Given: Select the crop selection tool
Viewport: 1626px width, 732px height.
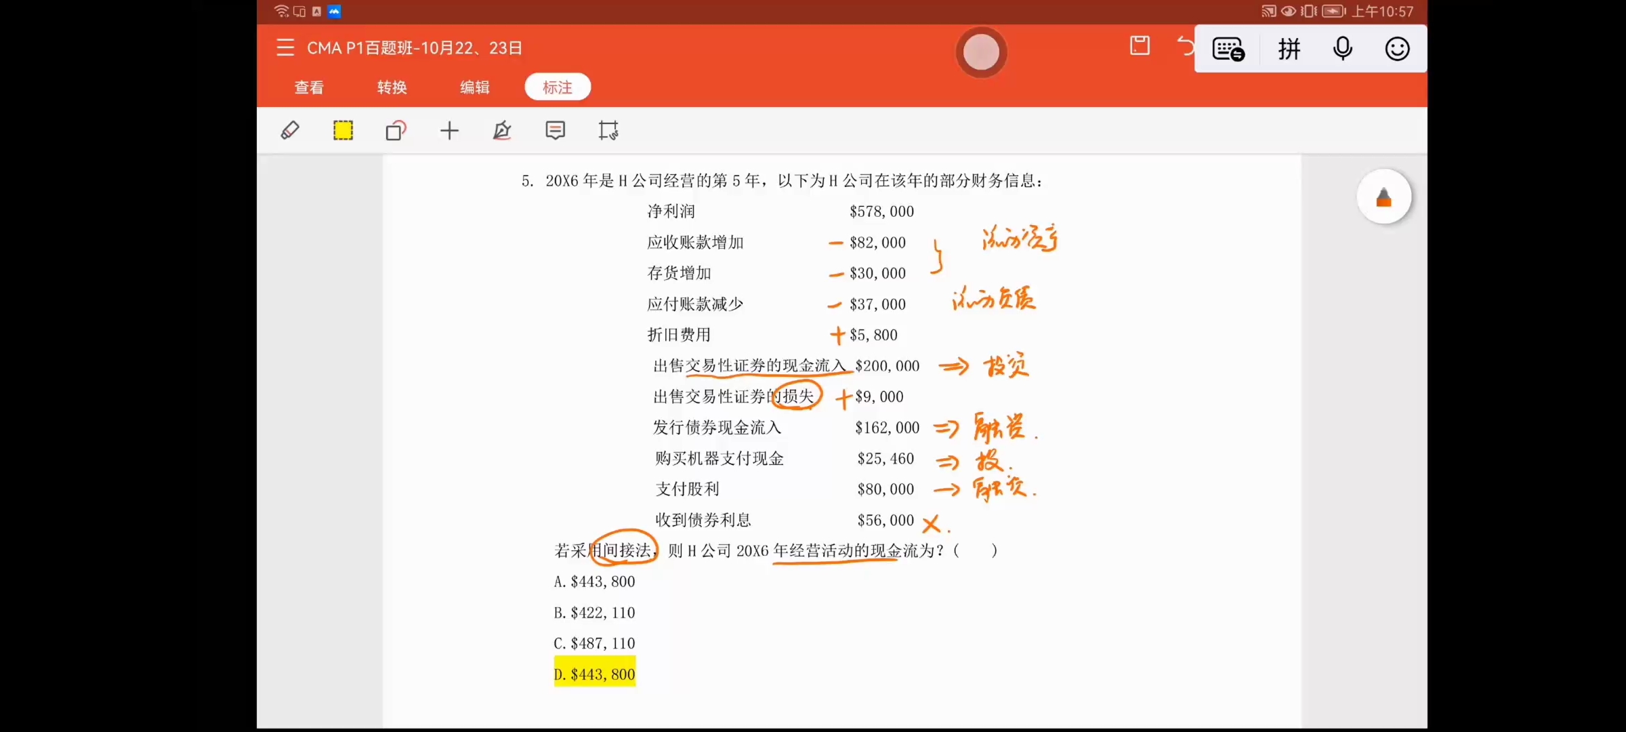Looking at the screenshot, I should point(608,130).
